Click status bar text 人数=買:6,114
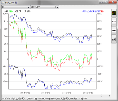Image resolution: width=118 pixels, height=101 pixels. [x=67, y=99]
